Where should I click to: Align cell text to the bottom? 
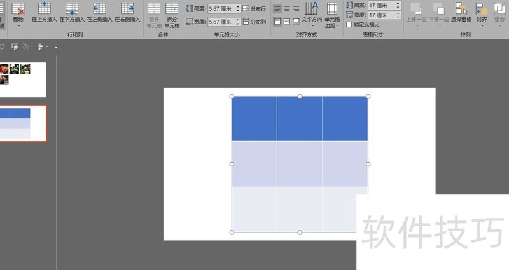(x=296, y=22)
